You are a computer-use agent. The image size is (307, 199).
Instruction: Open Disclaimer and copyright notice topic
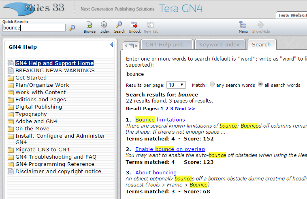tap(58, 172)
